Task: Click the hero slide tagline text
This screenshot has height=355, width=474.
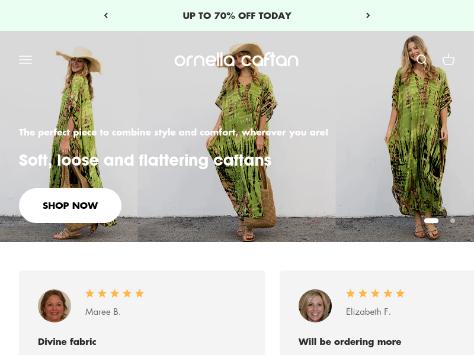Action: [x=174, y=133]
